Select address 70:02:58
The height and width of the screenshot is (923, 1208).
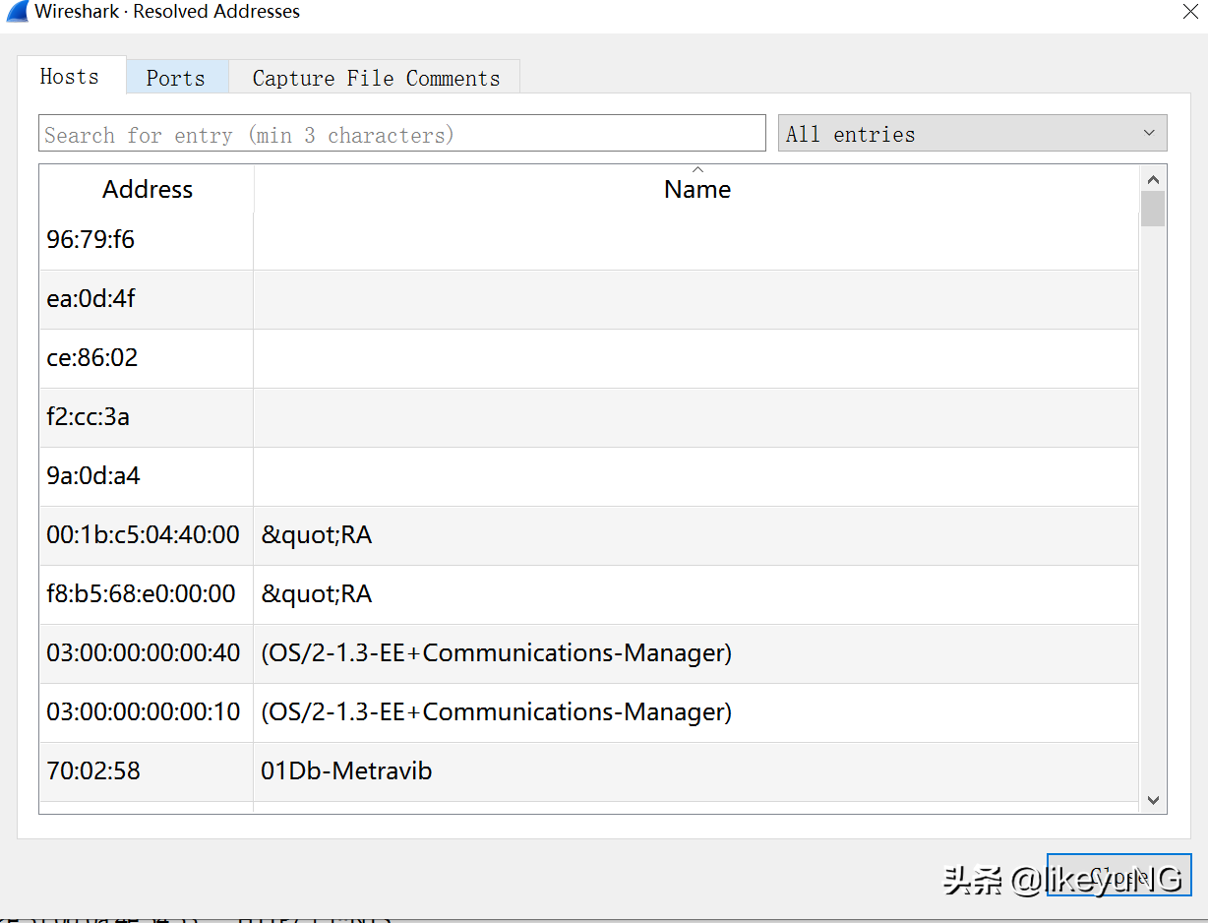pos(93,771)
